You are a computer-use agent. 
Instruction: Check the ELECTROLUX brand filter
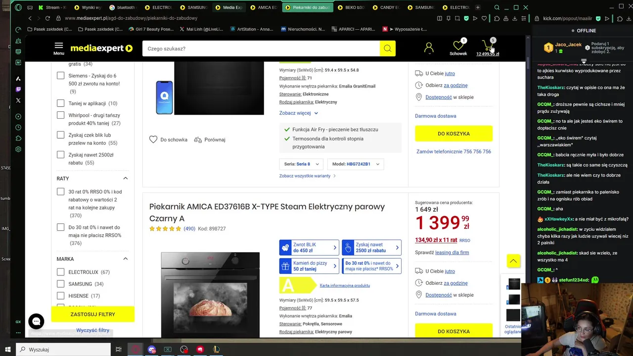[60, 272]
